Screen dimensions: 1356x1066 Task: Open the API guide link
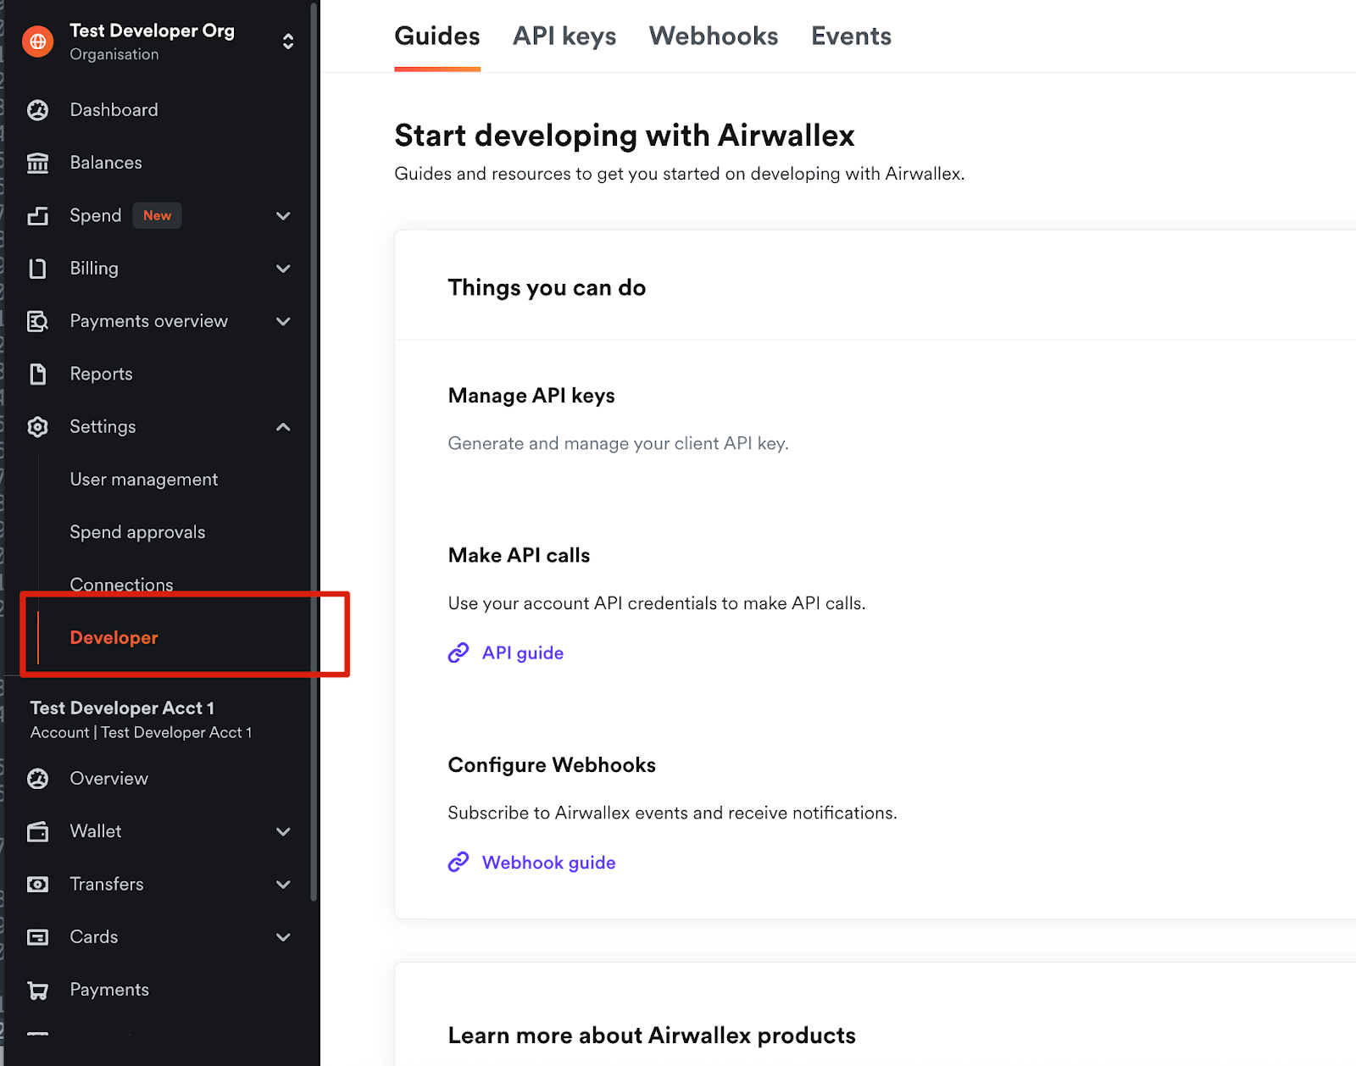coord(522,653)
